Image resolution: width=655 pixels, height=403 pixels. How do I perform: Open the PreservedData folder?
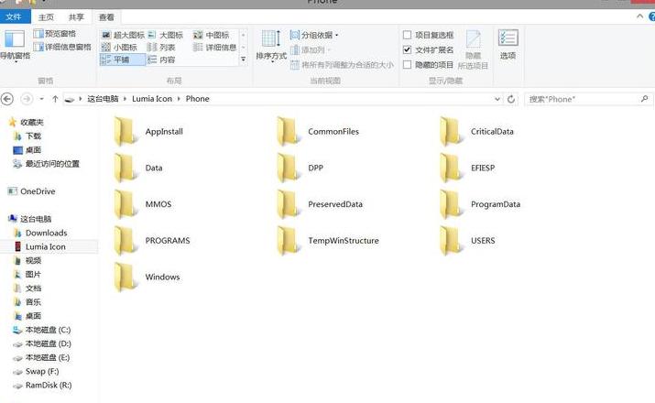click(x=320, y=204)
